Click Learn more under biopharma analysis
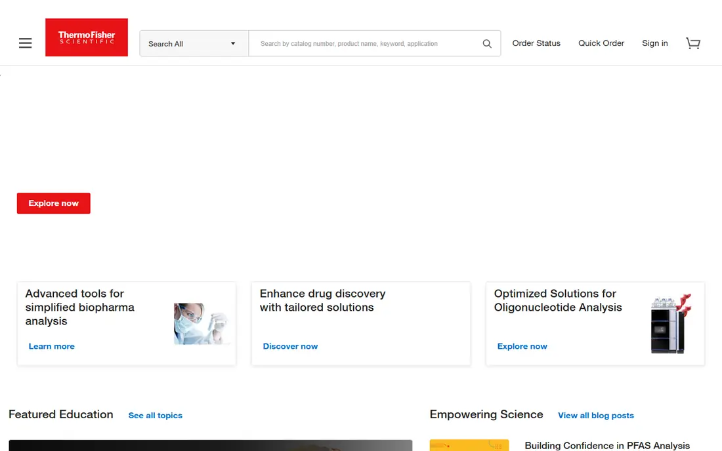The height and width of the screenshot is (451, 722). [52, 346]
